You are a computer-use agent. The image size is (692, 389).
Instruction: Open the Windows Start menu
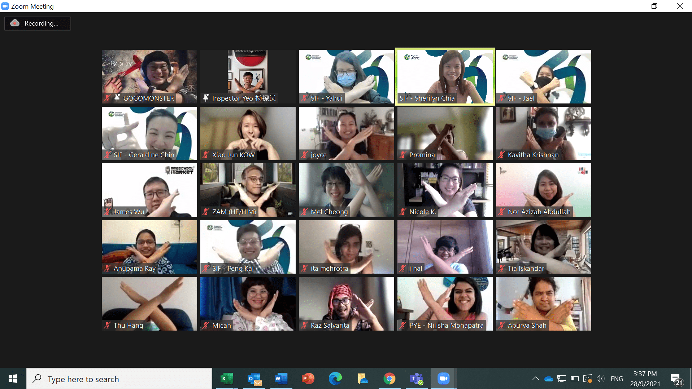point(13,379)
